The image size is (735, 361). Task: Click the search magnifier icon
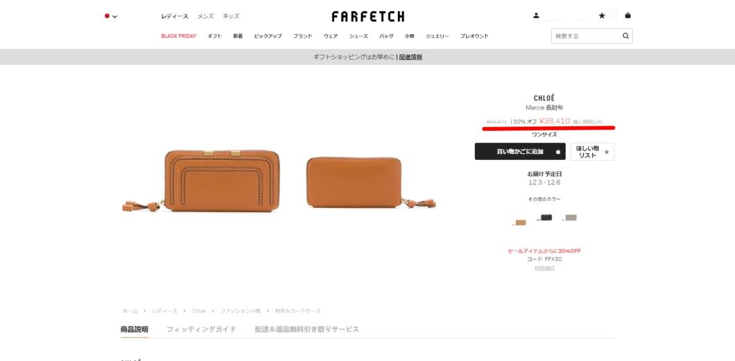pos(625,36)
